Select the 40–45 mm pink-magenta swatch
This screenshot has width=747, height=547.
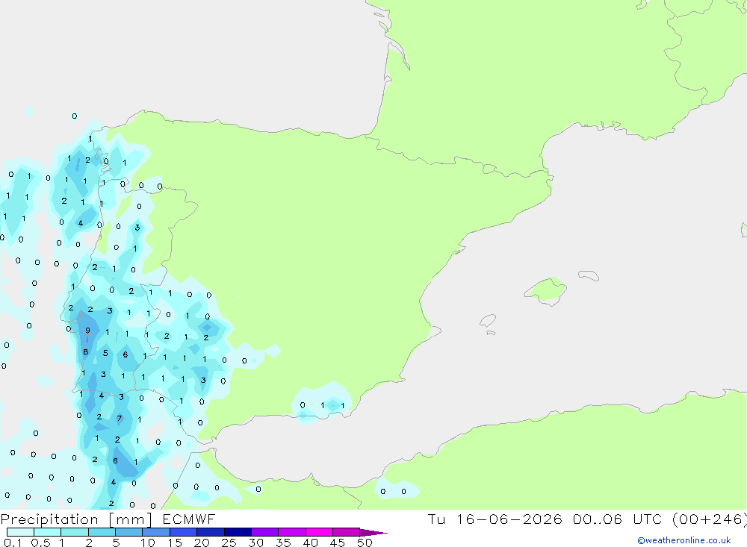(x=319, y=532)
